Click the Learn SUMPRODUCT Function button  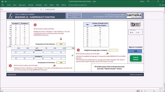pyautogui.click(x=74, y=16)
